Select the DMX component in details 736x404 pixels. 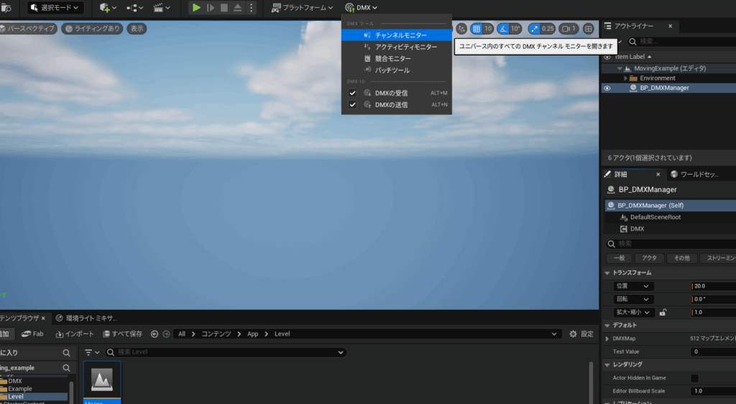pos(637,229)
